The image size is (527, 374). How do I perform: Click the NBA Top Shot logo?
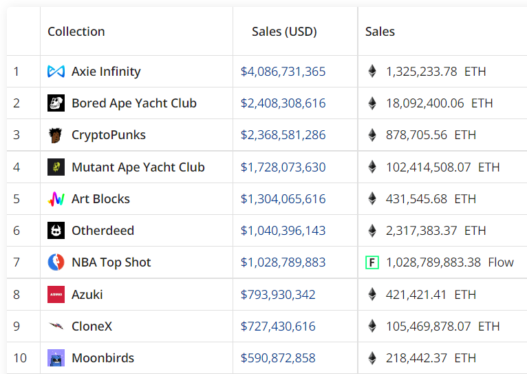(x=56, y=262)
